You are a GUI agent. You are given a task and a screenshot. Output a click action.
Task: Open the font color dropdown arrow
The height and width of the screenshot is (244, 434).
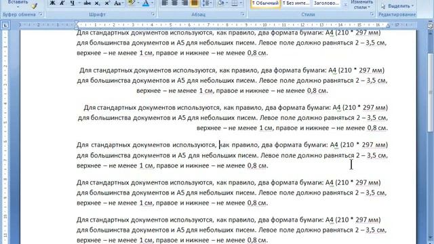pyautogui.click(x=152, y=3)
